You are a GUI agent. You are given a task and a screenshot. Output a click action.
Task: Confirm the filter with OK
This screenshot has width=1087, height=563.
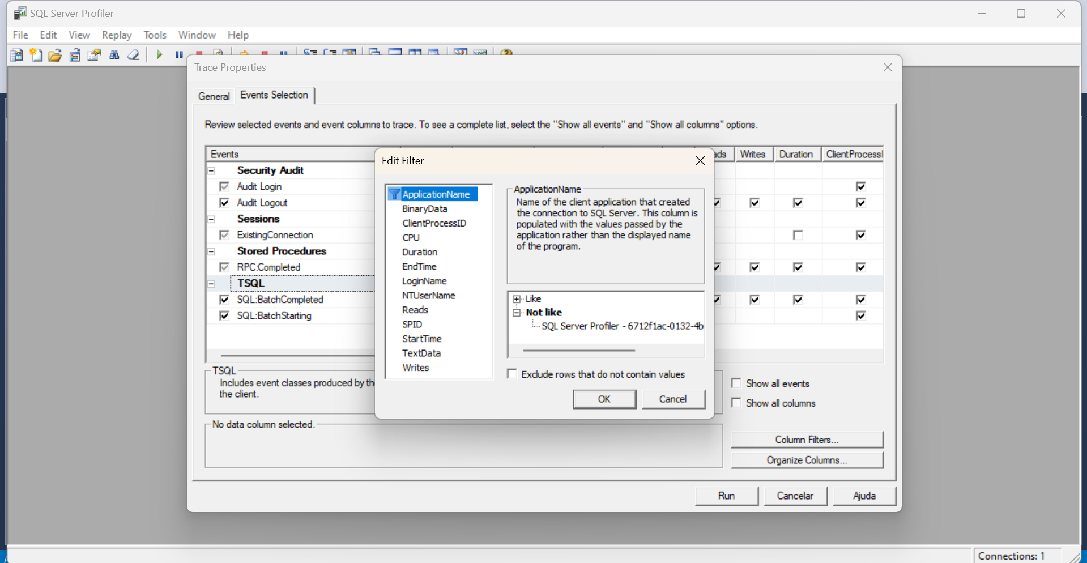pos(604,399)
